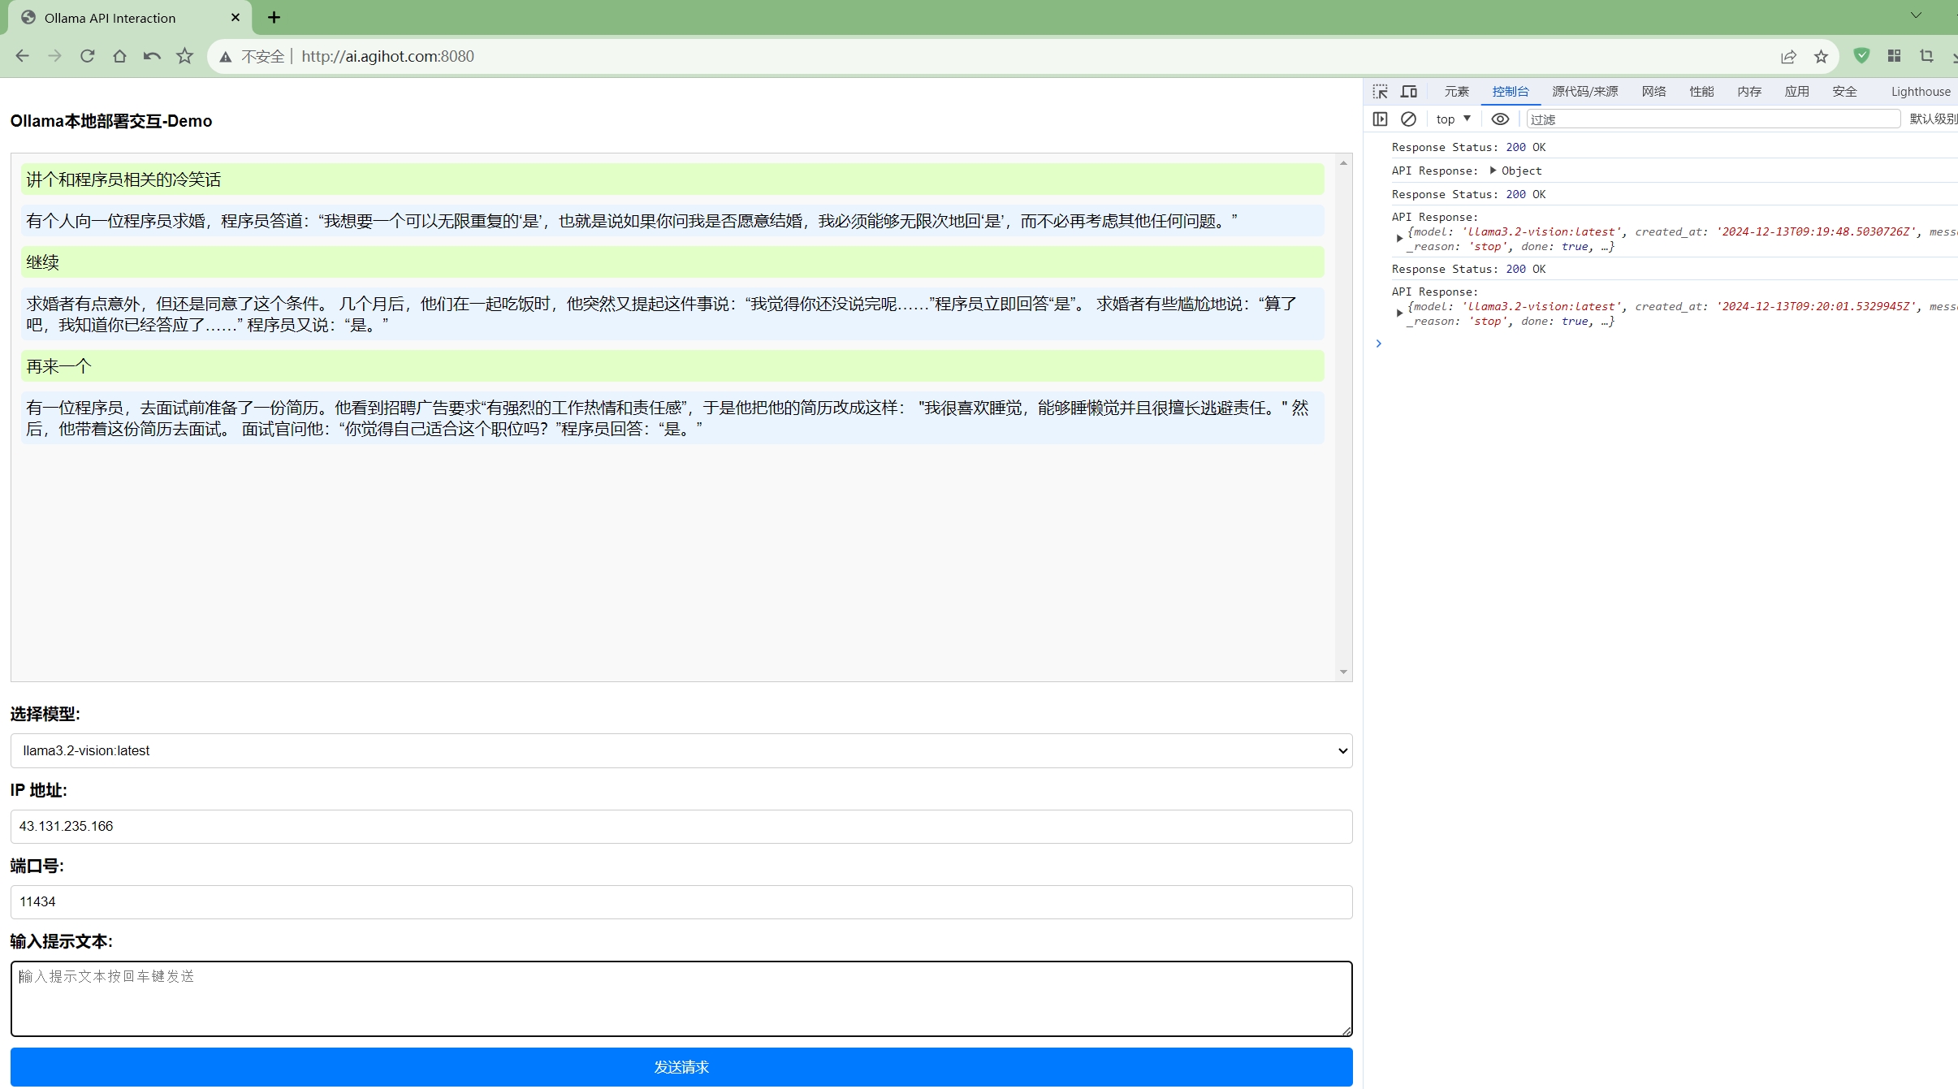Open a new browser tab with plus icon
Image resolution: width=1958 pixels, height=1089 pixels.
pyautogui.click(x=274, y=17)
